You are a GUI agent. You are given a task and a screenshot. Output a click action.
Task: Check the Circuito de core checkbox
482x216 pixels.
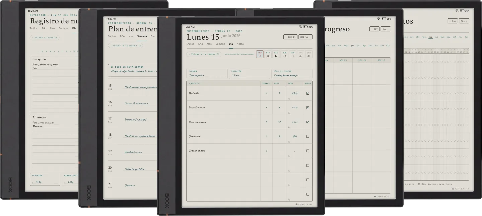click(x=308, y=151)
